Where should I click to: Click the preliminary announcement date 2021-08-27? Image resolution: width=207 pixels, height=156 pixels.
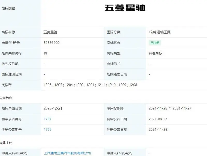(158, 119)
